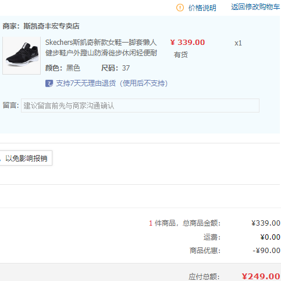Image resolution: width=281 pixels, height=281 pixels.
Task: Click the 商品优惠 -¥90.00 discount value
Action: pos(266,251)
